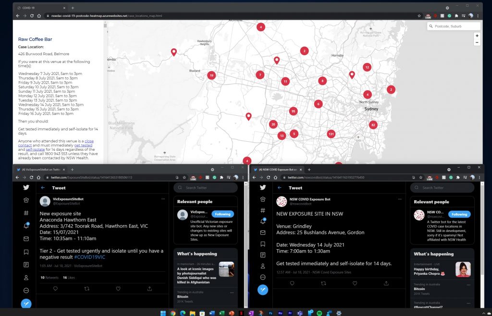Open Bookmarks in VicExposureSiteBot window
Viewport: 492px width, 316px height.
tap(26, 252)
